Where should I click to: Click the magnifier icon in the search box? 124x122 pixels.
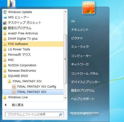(60, 115)
